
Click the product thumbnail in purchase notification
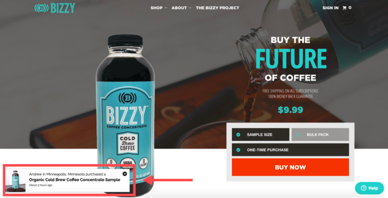point(16,181)
